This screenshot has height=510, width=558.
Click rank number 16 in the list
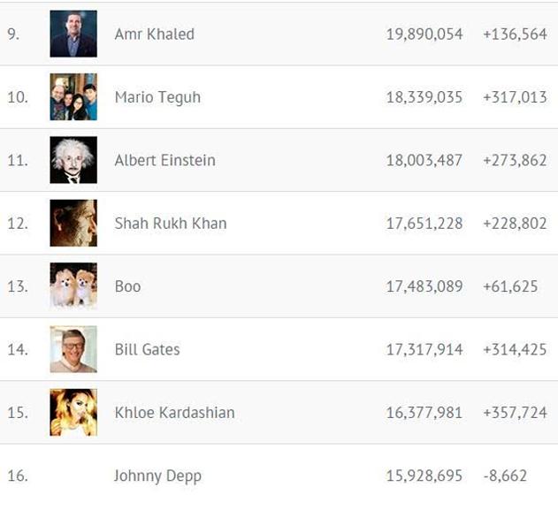17,476
